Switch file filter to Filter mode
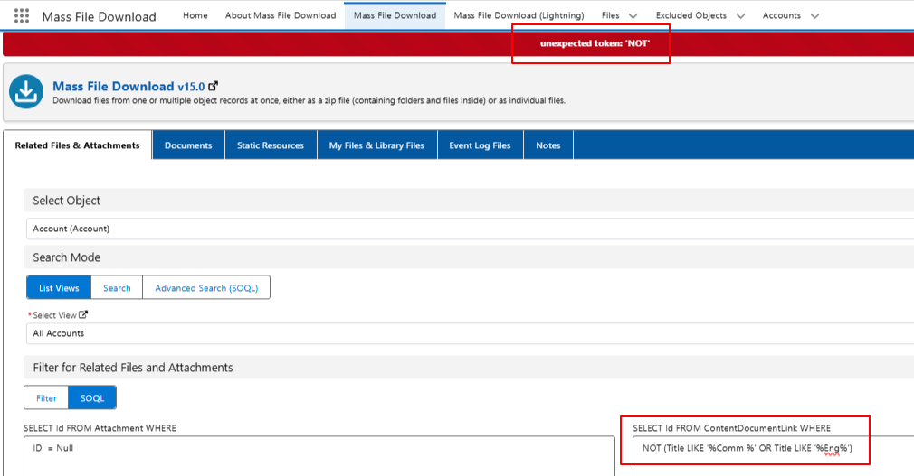The image size is (914, 476). (x=46, y=398)
